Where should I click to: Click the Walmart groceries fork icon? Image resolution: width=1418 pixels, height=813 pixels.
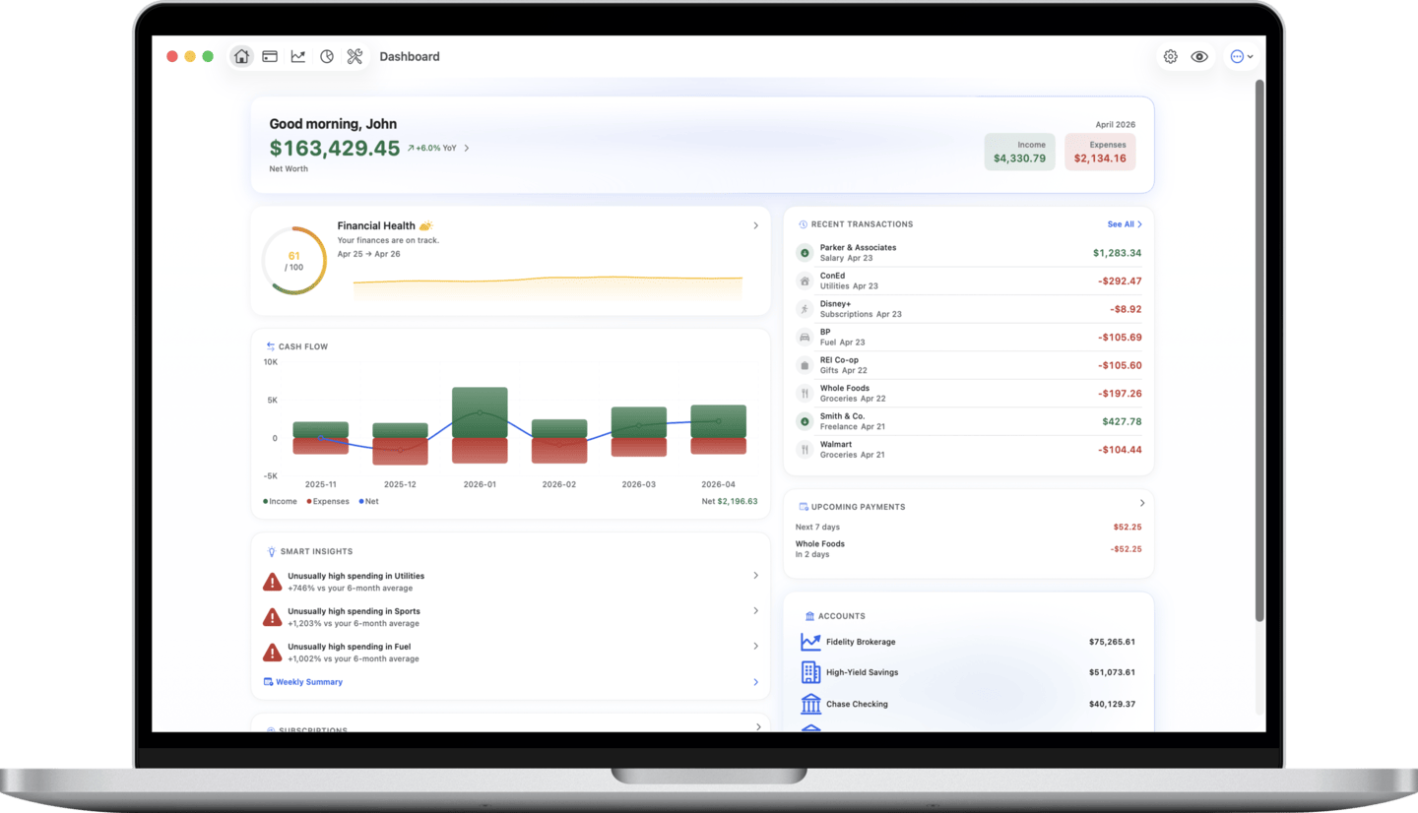point(805,449)
